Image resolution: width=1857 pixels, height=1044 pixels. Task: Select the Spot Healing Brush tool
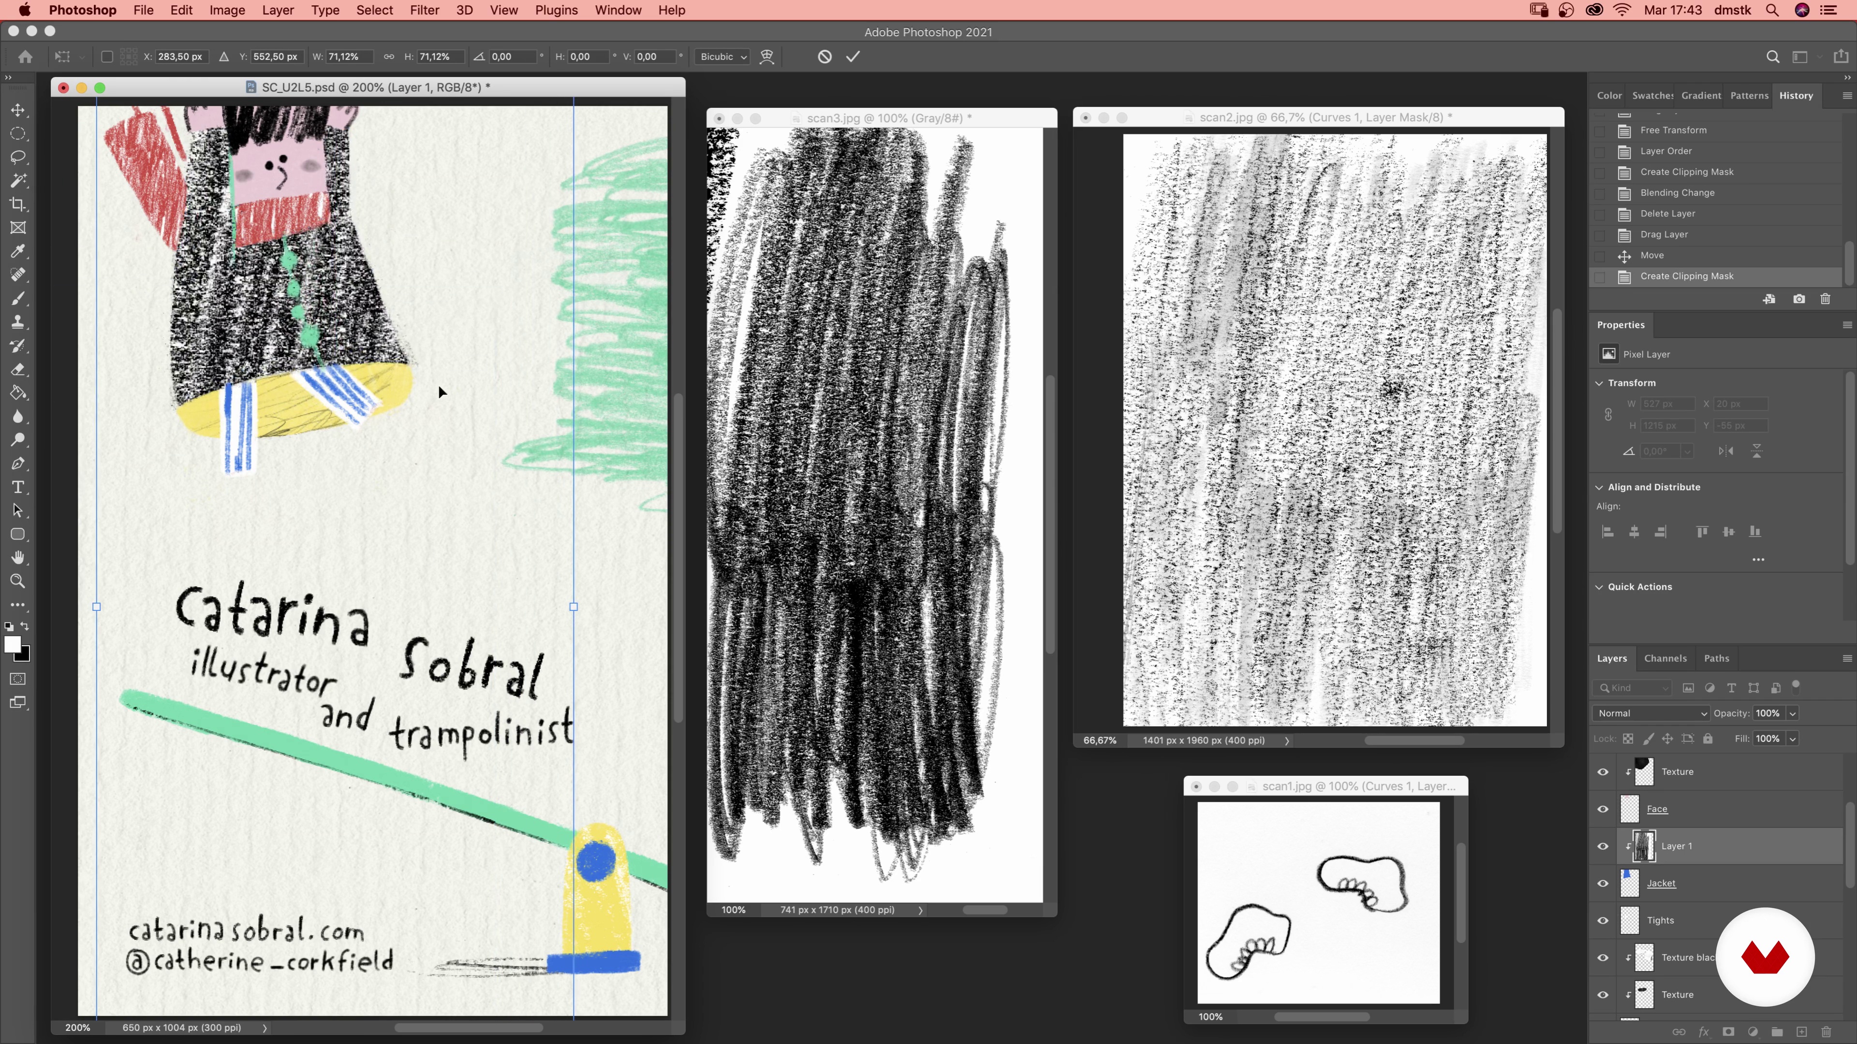(18, 275)
